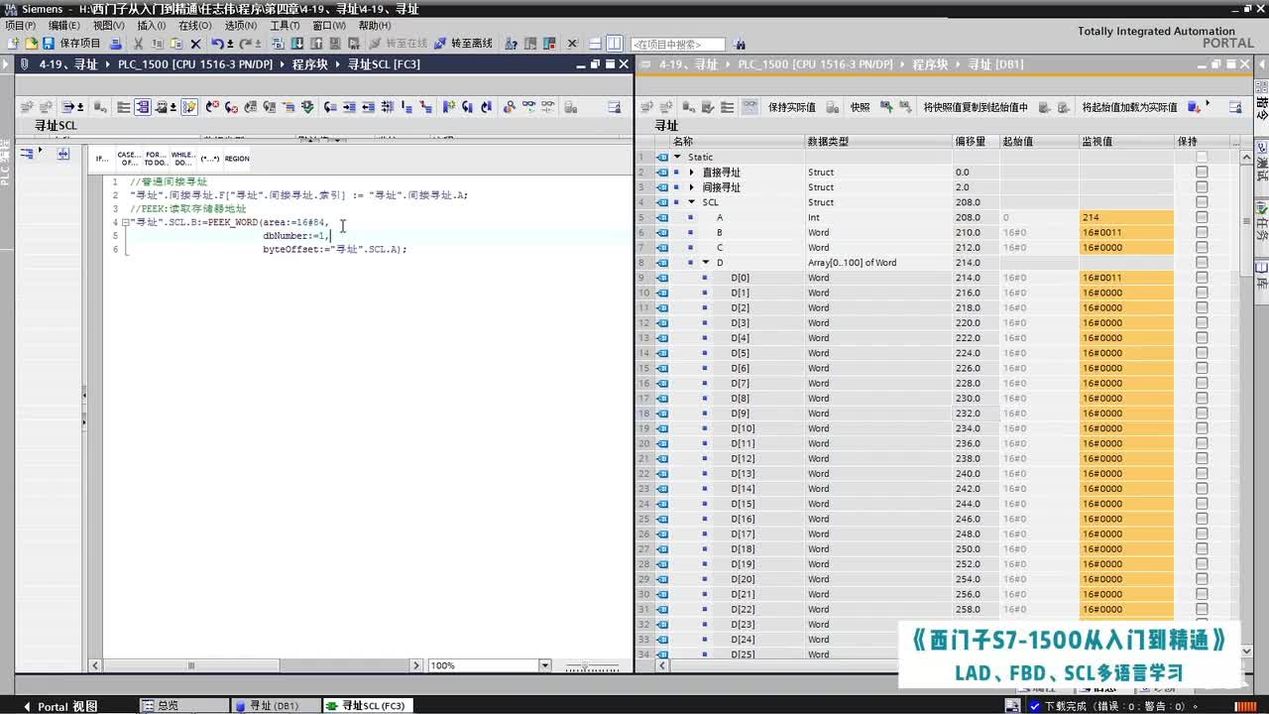Toggle 保持 checkbox for variable A row

point(1202,217)
